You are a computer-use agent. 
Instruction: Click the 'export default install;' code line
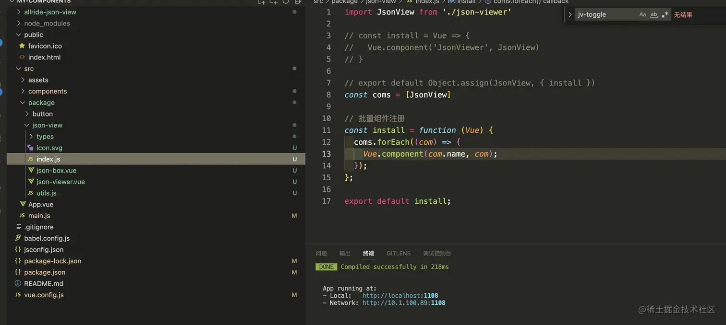click(x=398, y=201)
